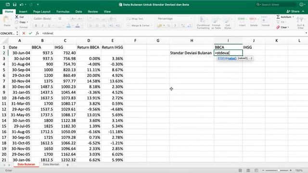The height and width of the screenshot is (173, 308).
Task: Open the Formulas ribbon tab
Action: click(63, 12)
